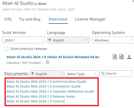Viewport: 134px width, 108px height.
Task: Open the License Manager tab
Action: (x=90, y=19)
